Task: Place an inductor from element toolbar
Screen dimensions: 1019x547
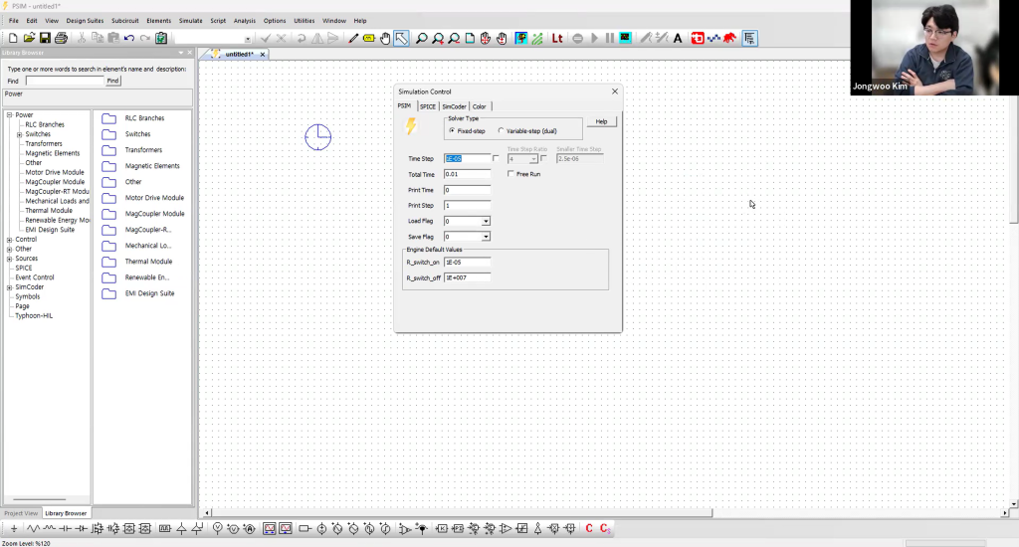Action: pyautogui.click(x=50, y=529)
